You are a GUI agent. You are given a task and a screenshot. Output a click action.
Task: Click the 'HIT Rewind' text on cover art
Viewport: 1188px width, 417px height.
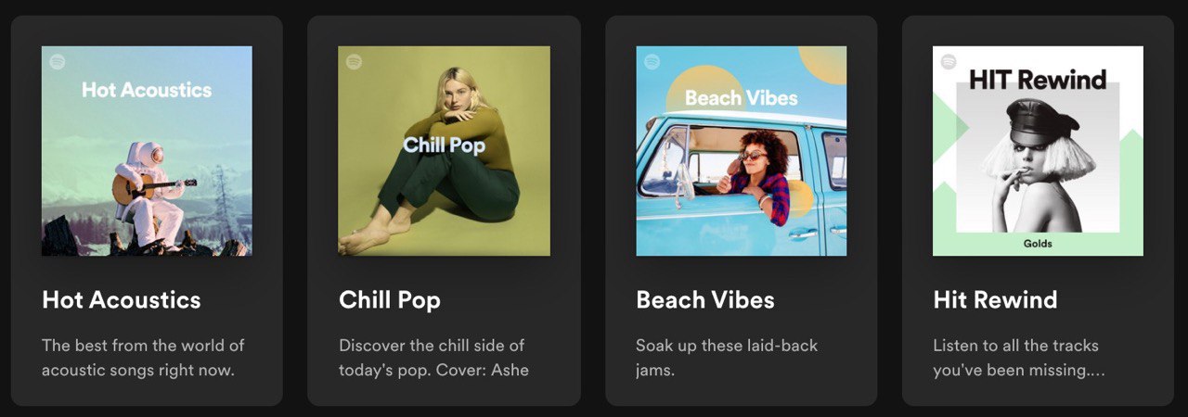click(x=1038, y=80)
